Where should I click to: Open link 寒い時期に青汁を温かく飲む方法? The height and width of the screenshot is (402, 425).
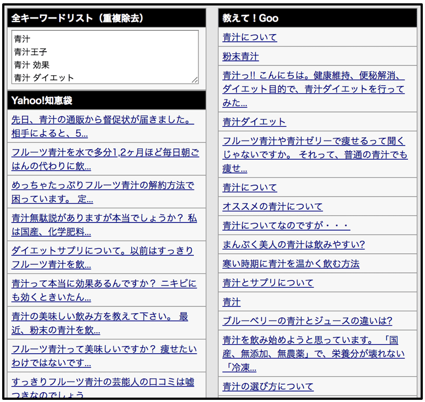click(x=291, y=264)
